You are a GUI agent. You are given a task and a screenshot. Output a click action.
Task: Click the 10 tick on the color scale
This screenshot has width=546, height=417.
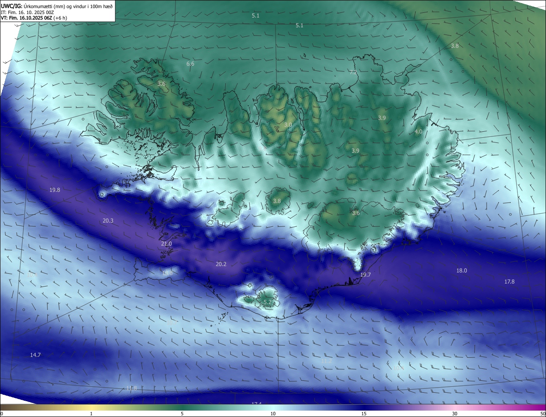pos(273,414)
